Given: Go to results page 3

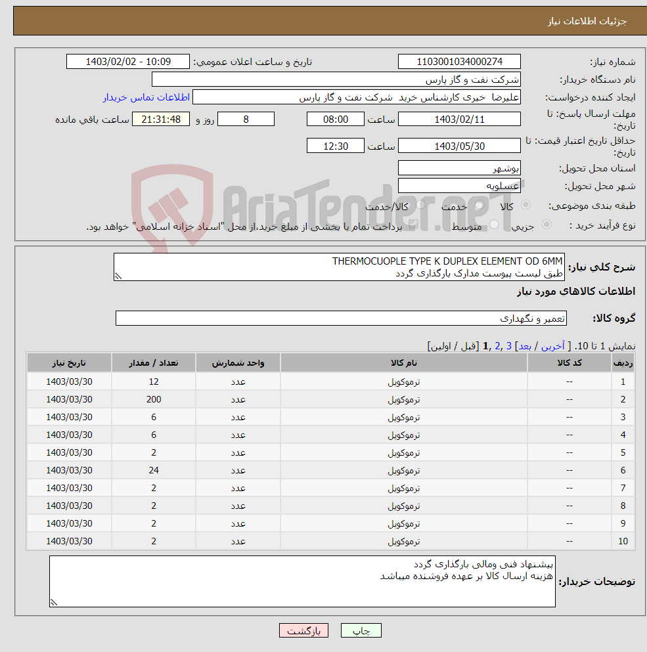Looking at the screenshot, I should pos(509,346).
